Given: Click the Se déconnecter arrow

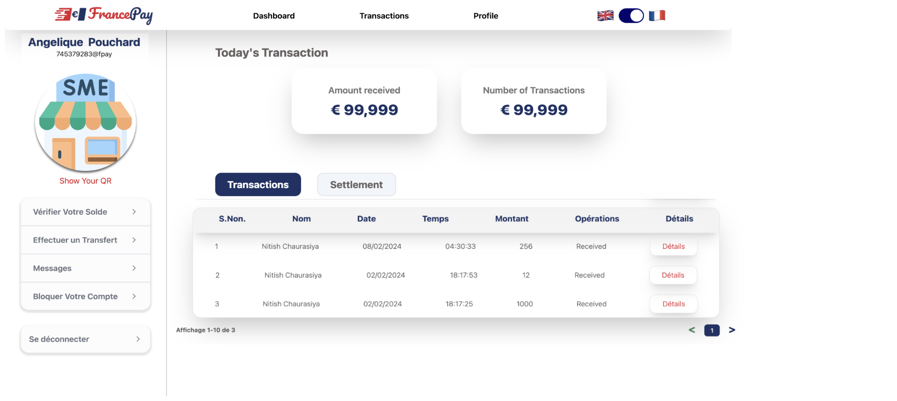Looking at the screenshot, I should (x=138, y=339).
